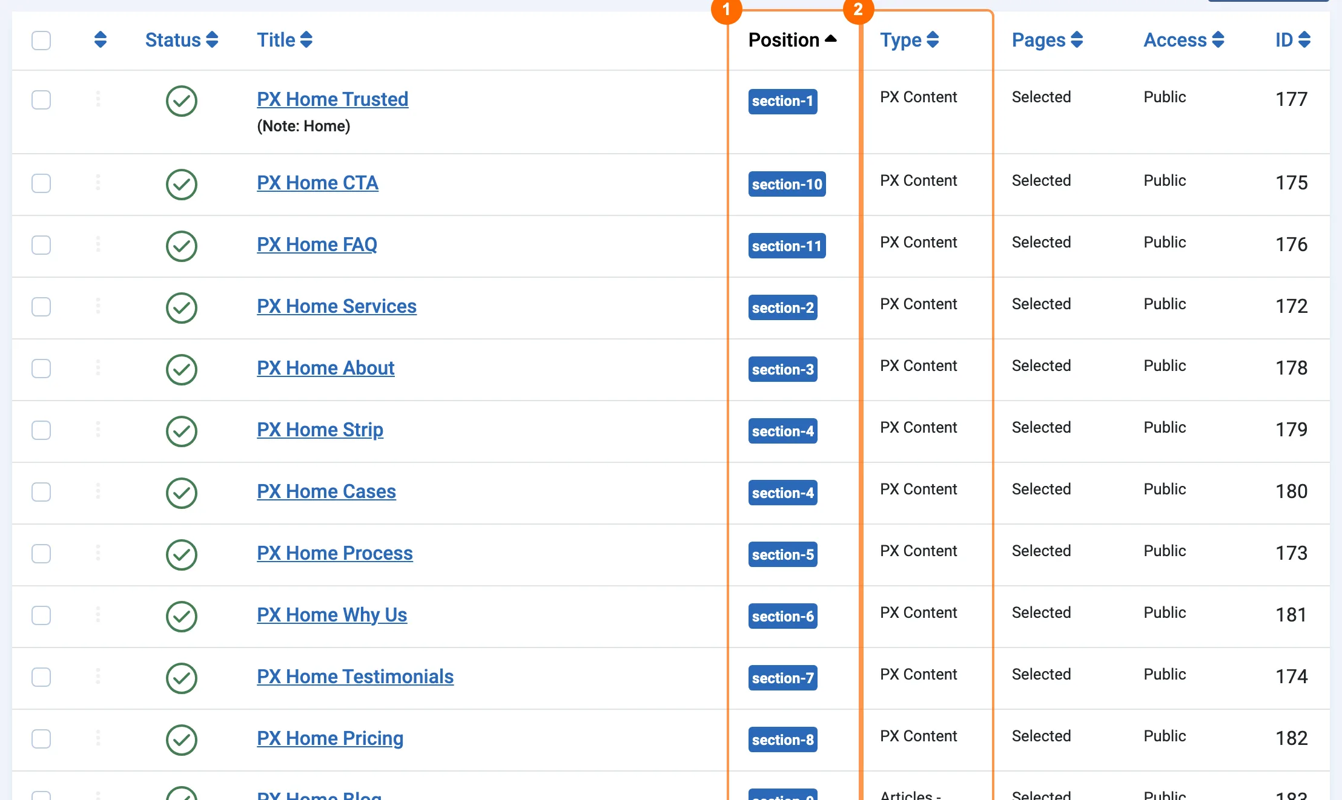The image size is (1342, 800).
Task: Open the PX Home Testimonials module
Action: [x=355, y=677]
